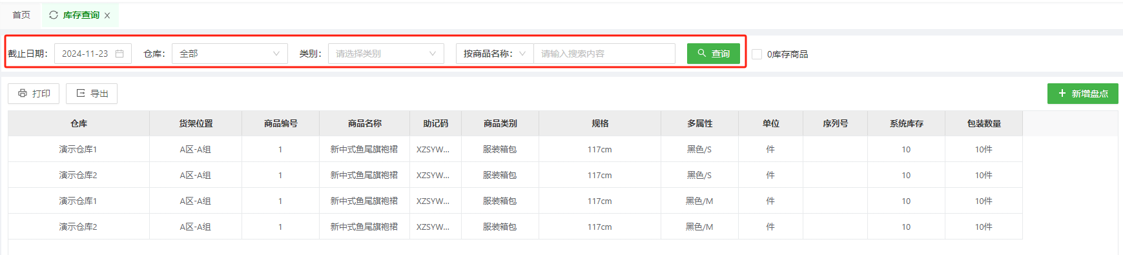
Task: Click the 打印 button
Action: click(x=34, y=94)
